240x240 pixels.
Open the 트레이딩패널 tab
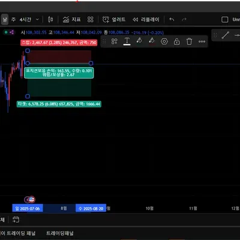click(60, 233)
